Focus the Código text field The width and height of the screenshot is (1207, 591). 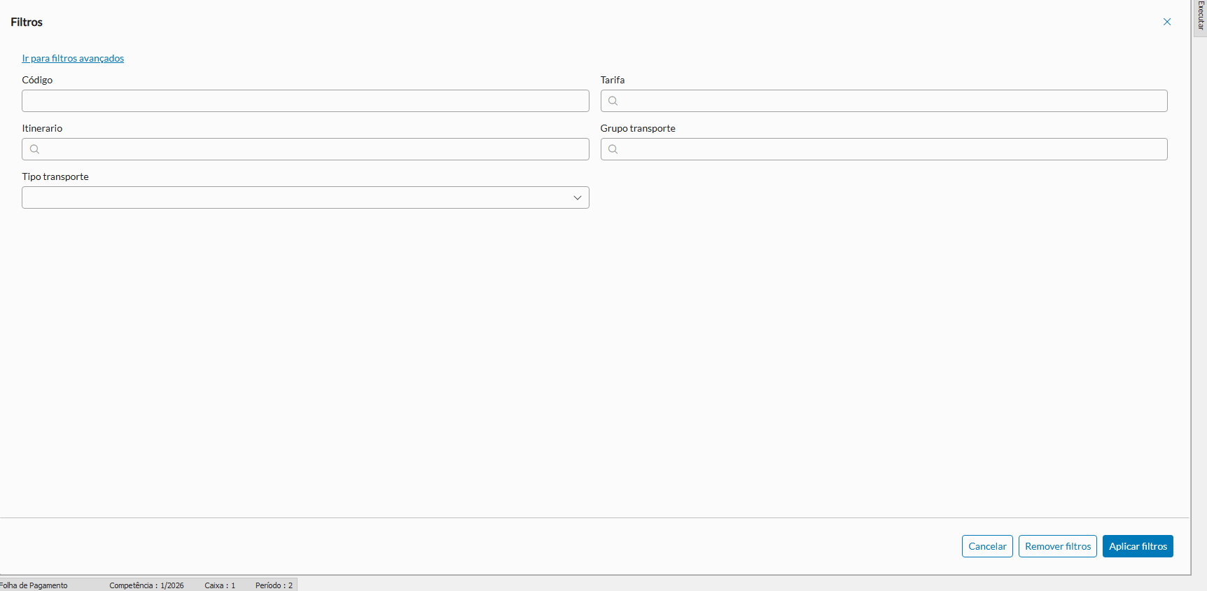[x=305, y=101]
